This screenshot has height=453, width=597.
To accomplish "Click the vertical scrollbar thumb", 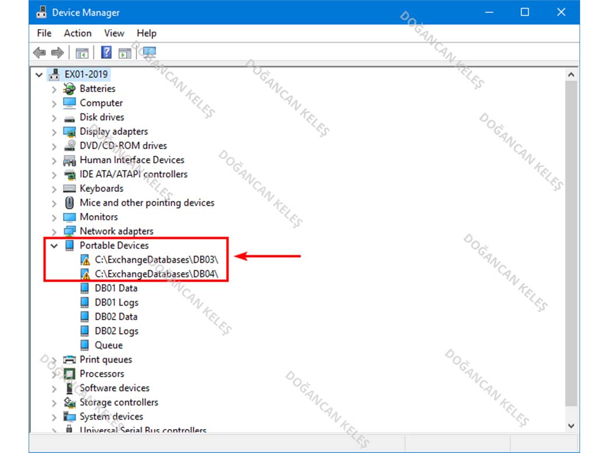I will [571, 243].
